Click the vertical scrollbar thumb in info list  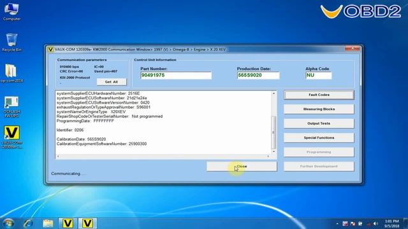(x=273, y=132)
